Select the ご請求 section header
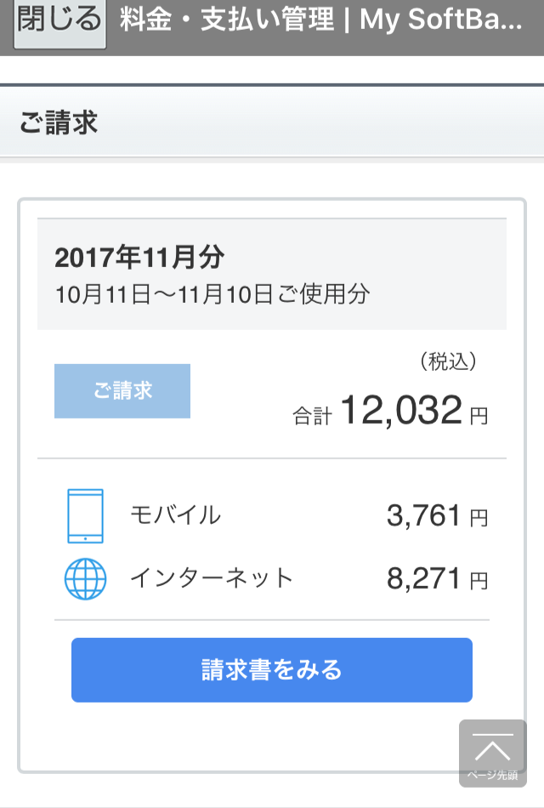Viewport: 544px width, 808px height. 59,122
